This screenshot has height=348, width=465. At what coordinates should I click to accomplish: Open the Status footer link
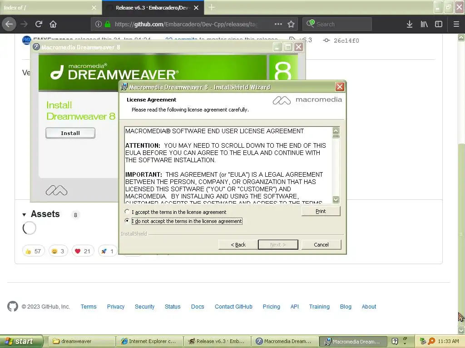click(x=173, y=307)
